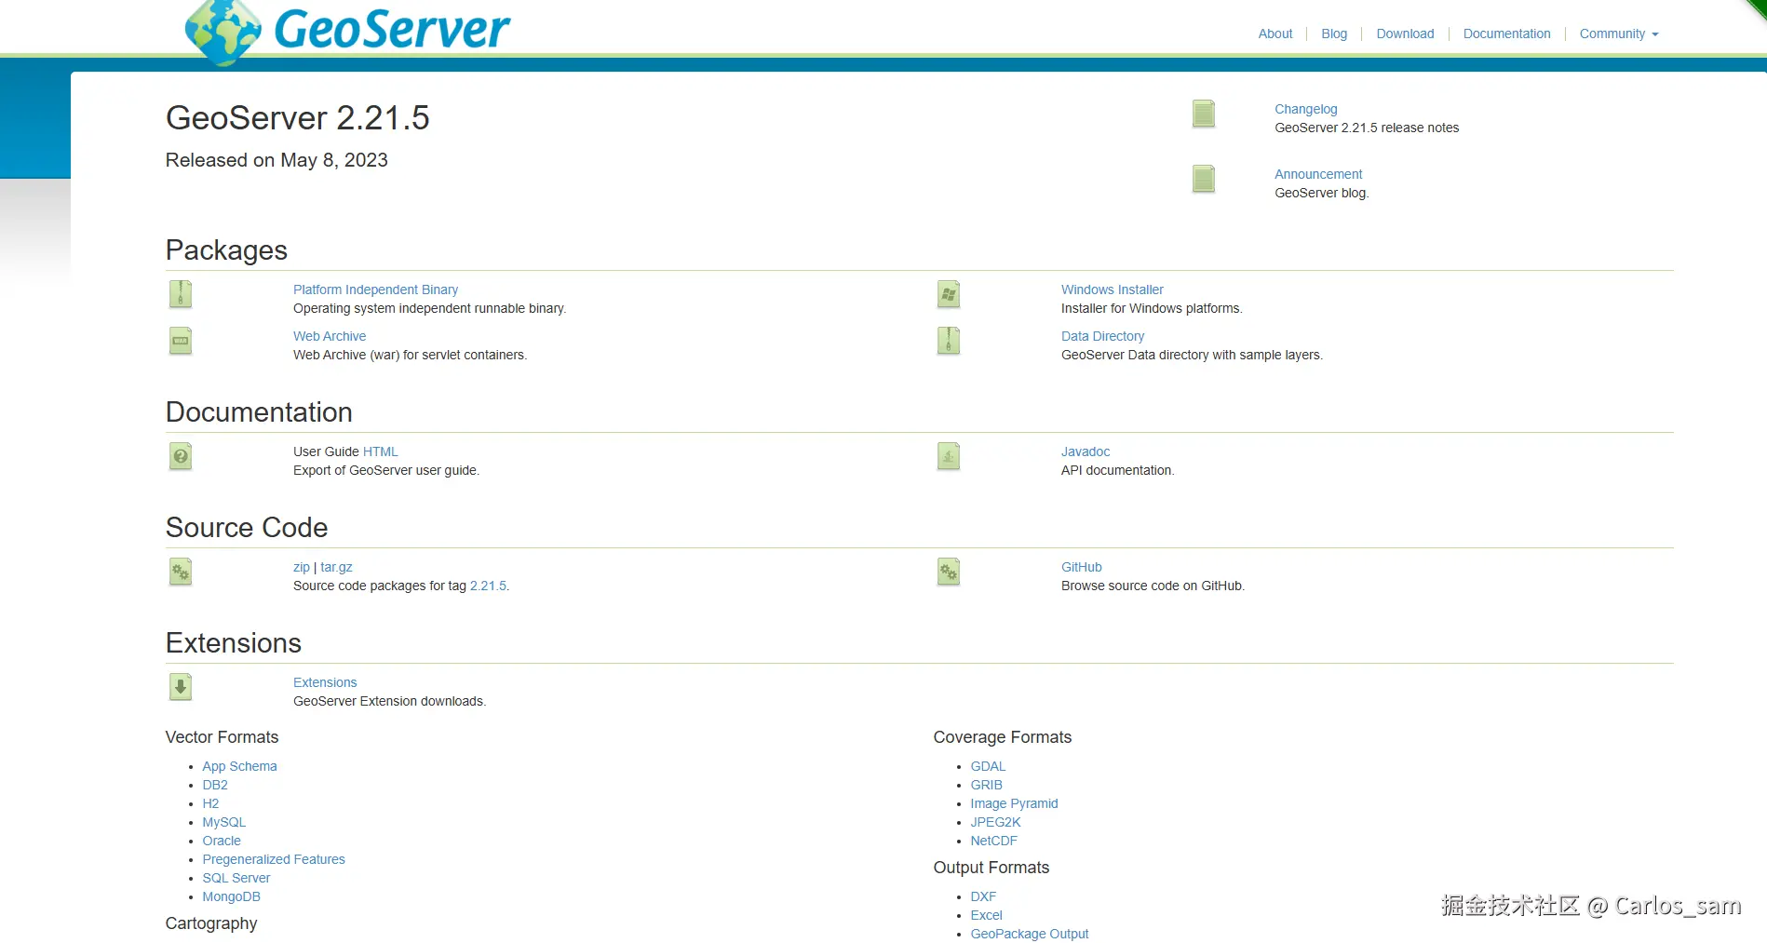1767x943 pixels.
Task: Download the Web Archive package
Action: 330,336
